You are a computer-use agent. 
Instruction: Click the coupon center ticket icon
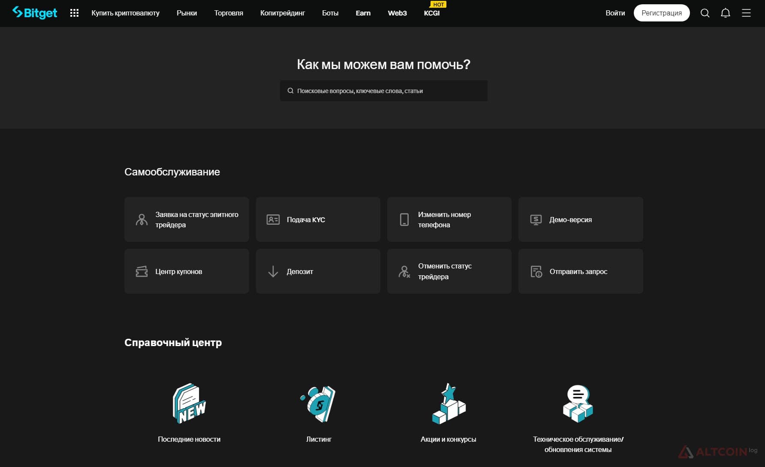coord(142,271)
